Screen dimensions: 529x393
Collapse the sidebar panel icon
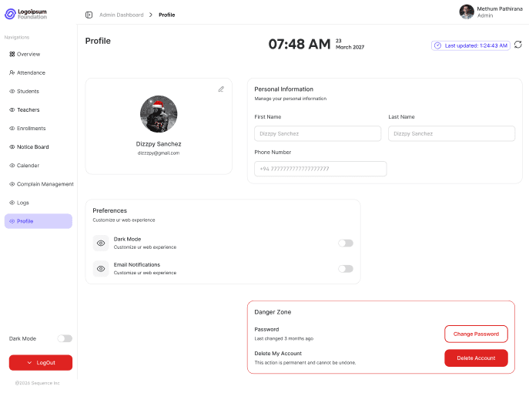(89, 15)
